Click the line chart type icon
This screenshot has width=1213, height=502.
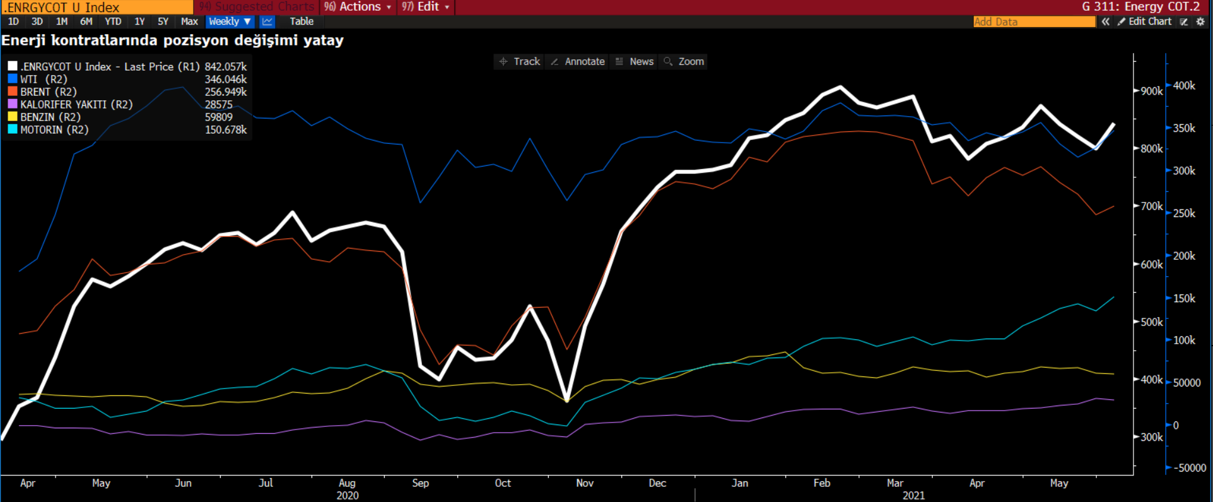(x=267, y=21)
